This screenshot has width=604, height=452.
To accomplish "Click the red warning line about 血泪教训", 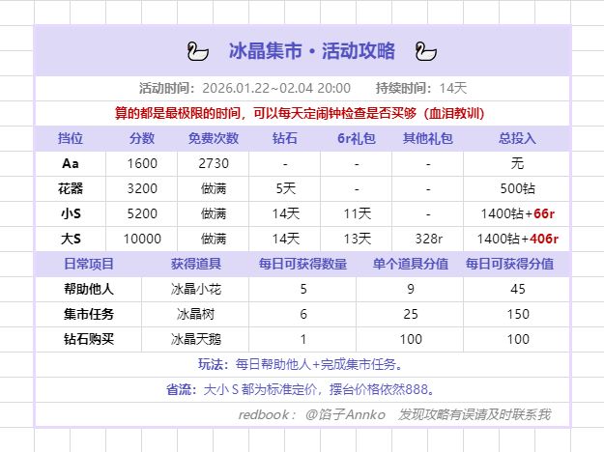I will pos(300,113).
